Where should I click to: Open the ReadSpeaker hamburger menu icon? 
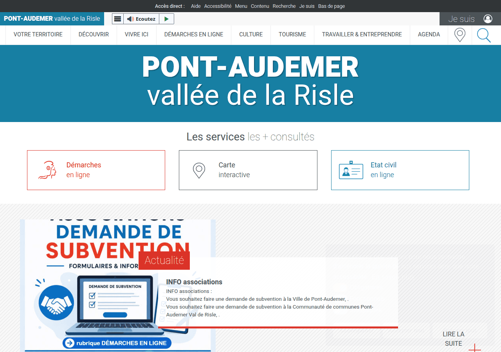[118, 19]
